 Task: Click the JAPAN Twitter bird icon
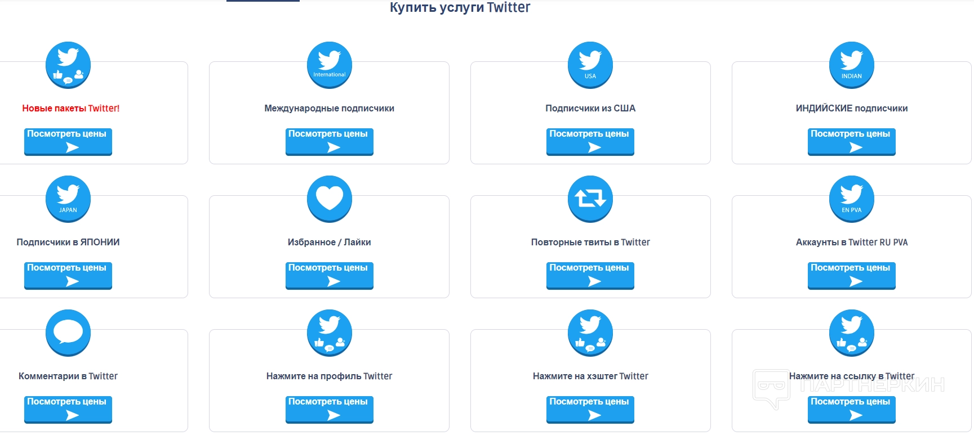[x=68, y=199]
